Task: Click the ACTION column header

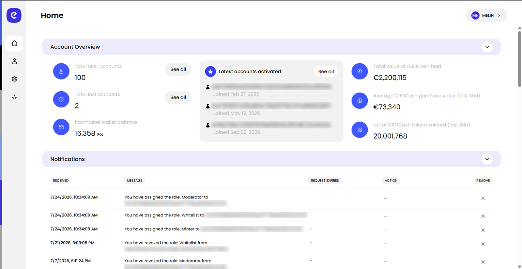Action: [391, 181]
